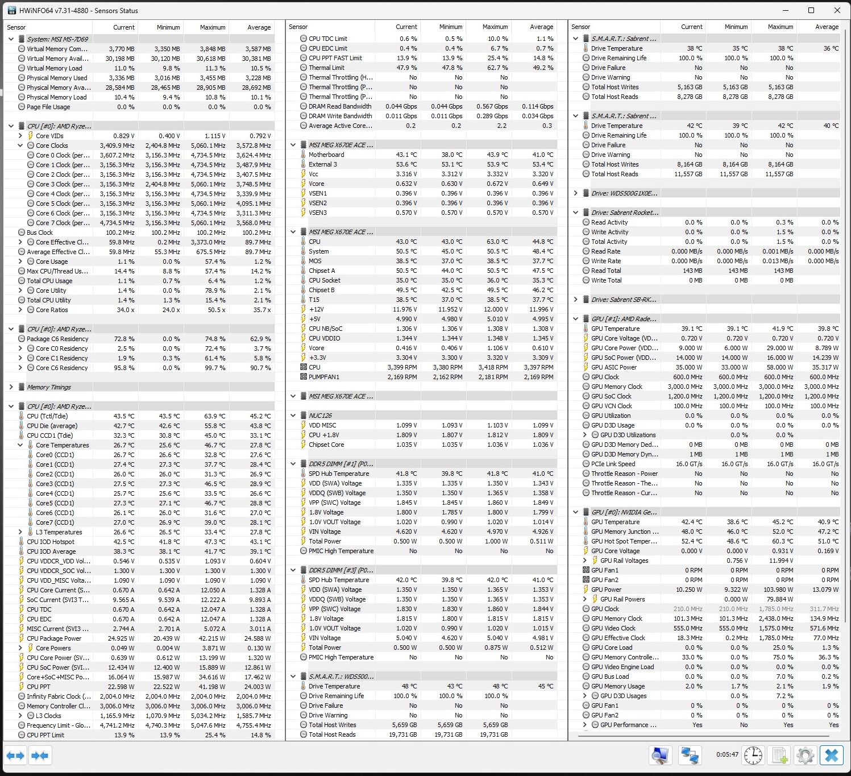Click circle icon beside PCIe Link Speed

point(586,464)
